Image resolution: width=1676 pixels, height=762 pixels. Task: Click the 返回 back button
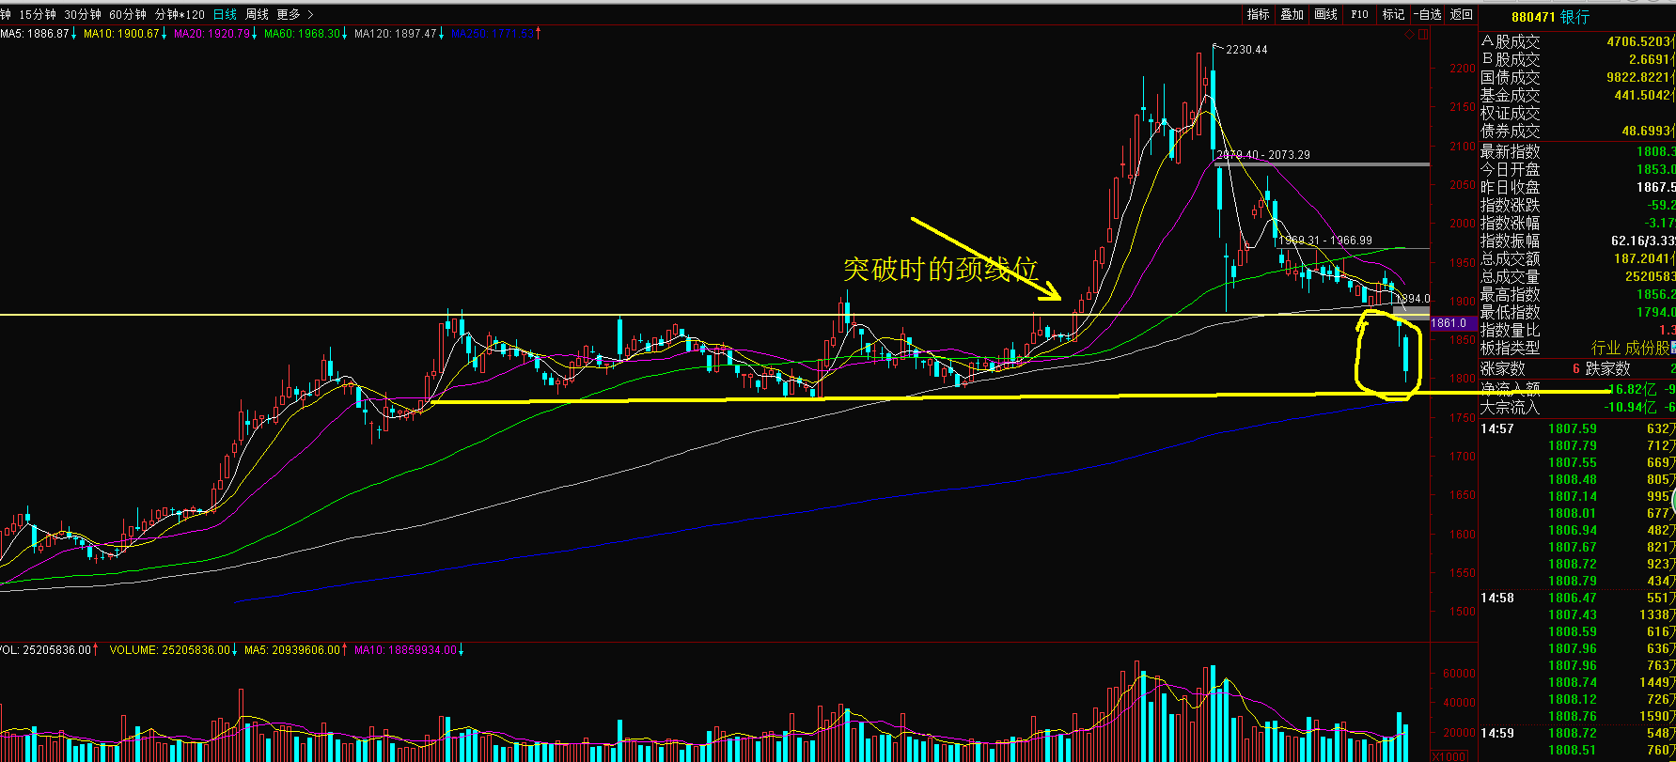[x=1462, y=14]
